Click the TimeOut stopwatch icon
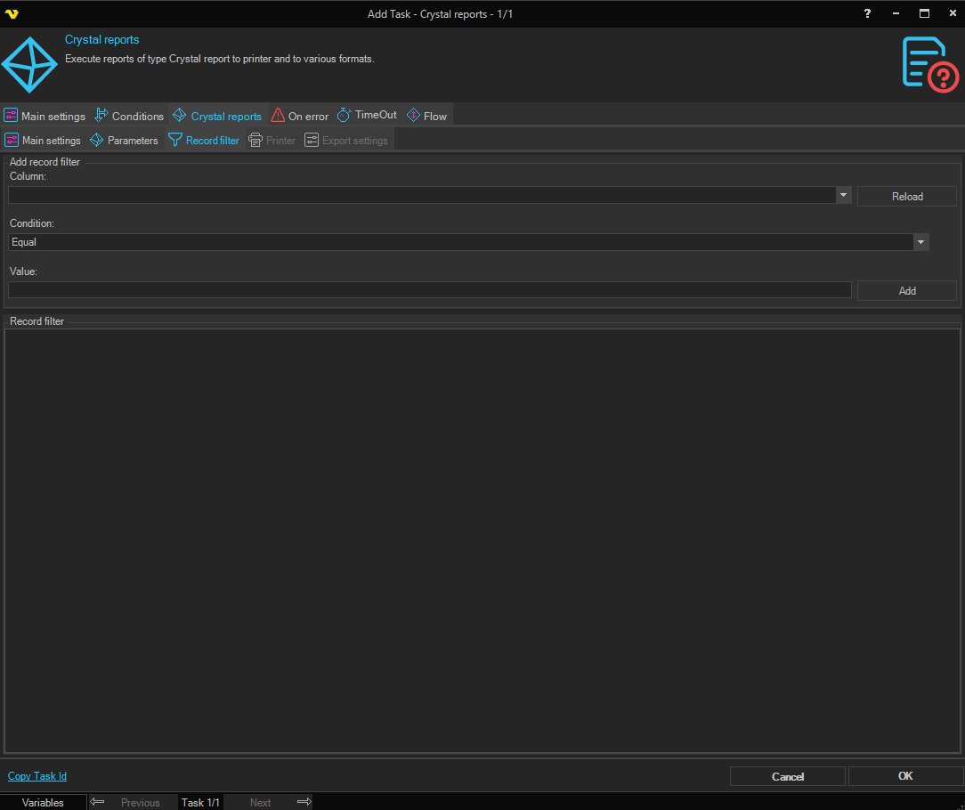Viewport: 965px width, 810px height. pos(344,115)
